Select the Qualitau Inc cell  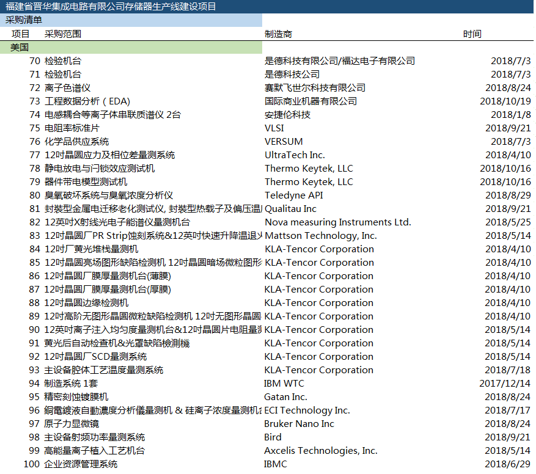click(x=290, y=209)
